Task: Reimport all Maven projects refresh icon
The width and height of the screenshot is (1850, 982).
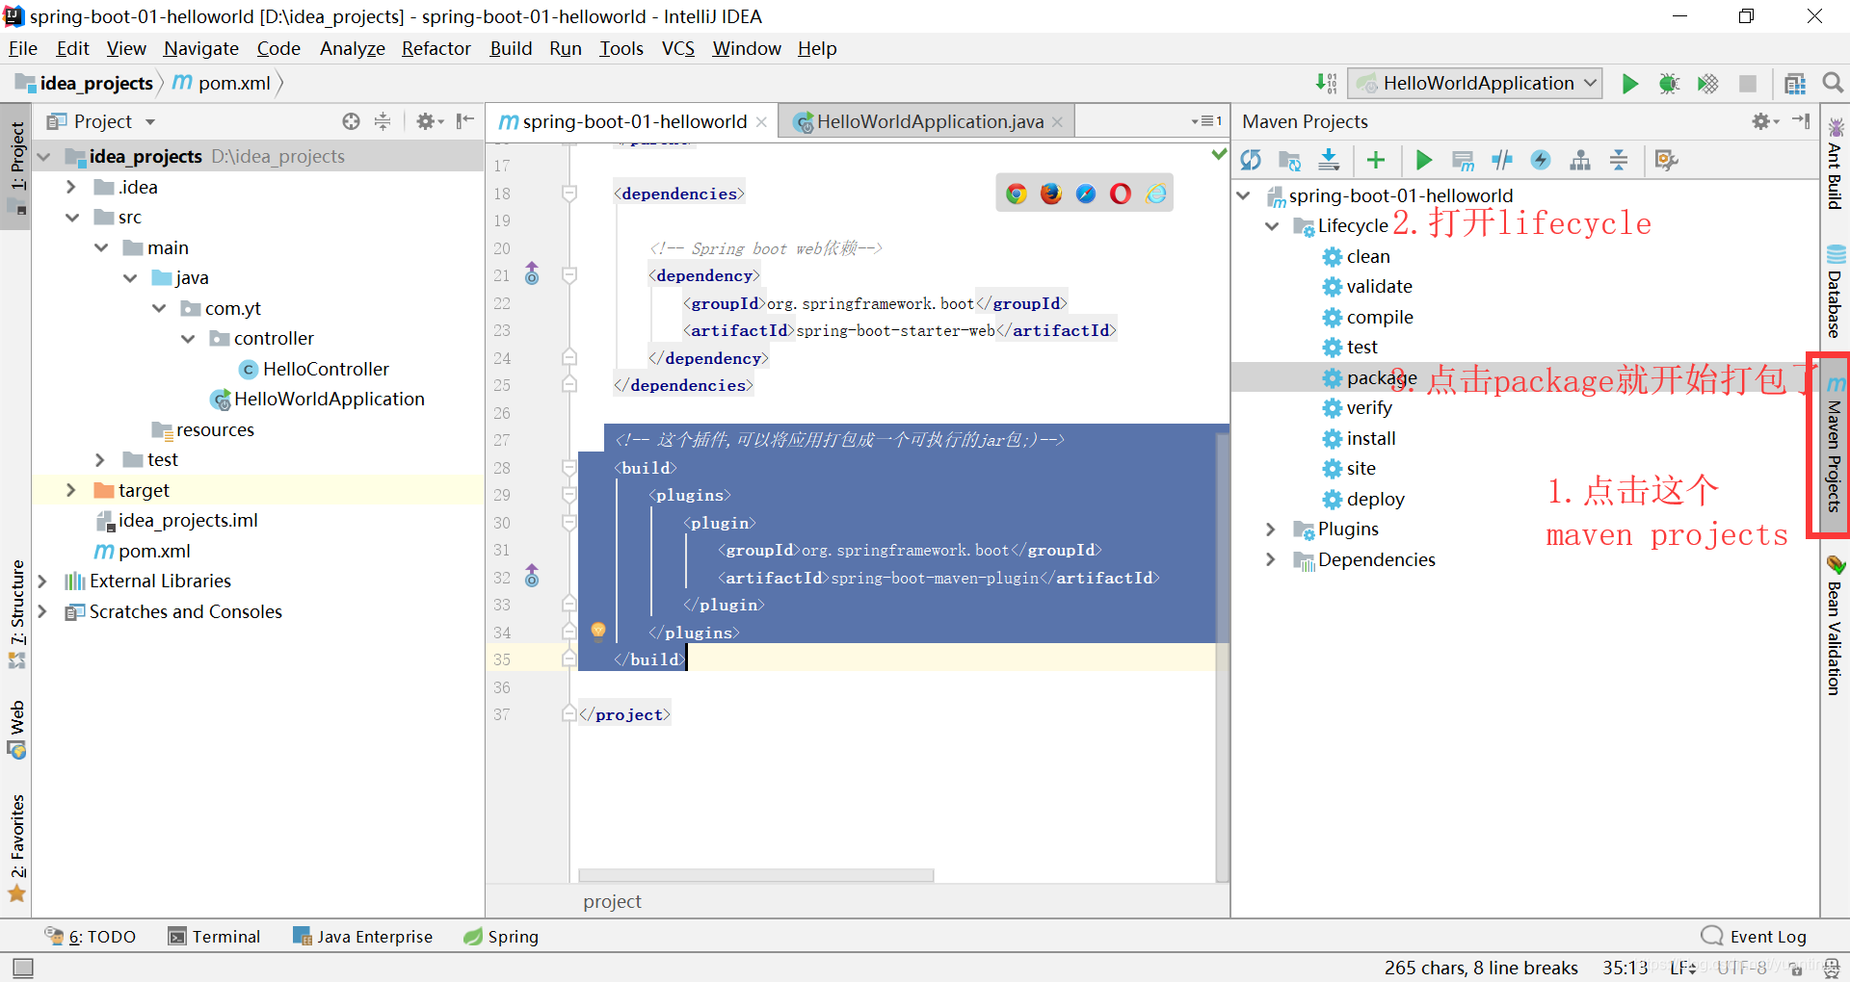Action: coord(1251,160)
